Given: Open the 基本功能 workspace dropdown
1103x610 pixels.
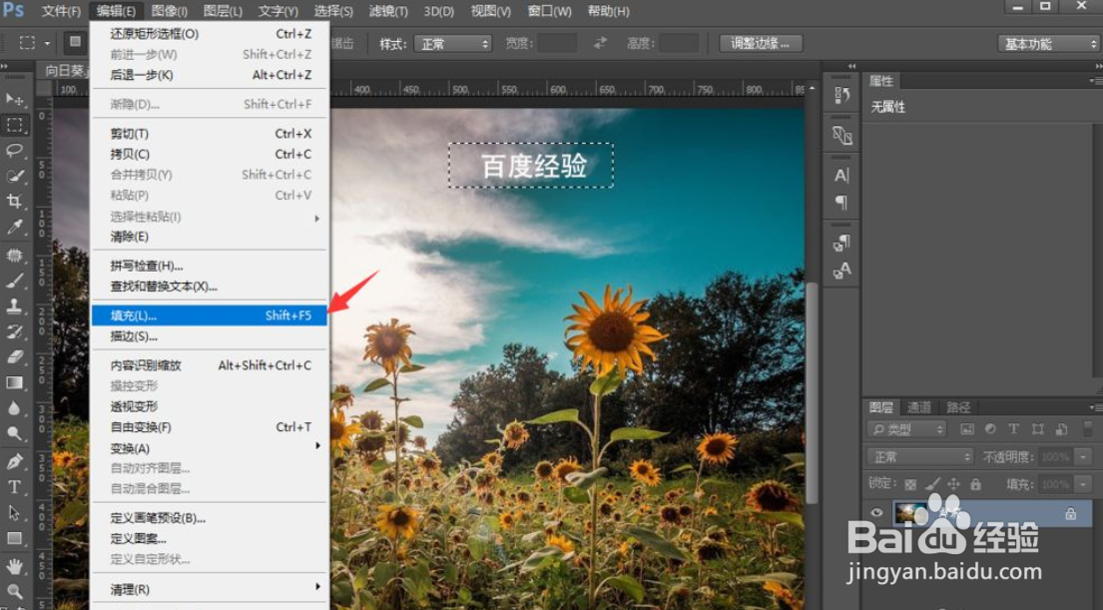Looking at the screenshot, I should pos(1048,44).
